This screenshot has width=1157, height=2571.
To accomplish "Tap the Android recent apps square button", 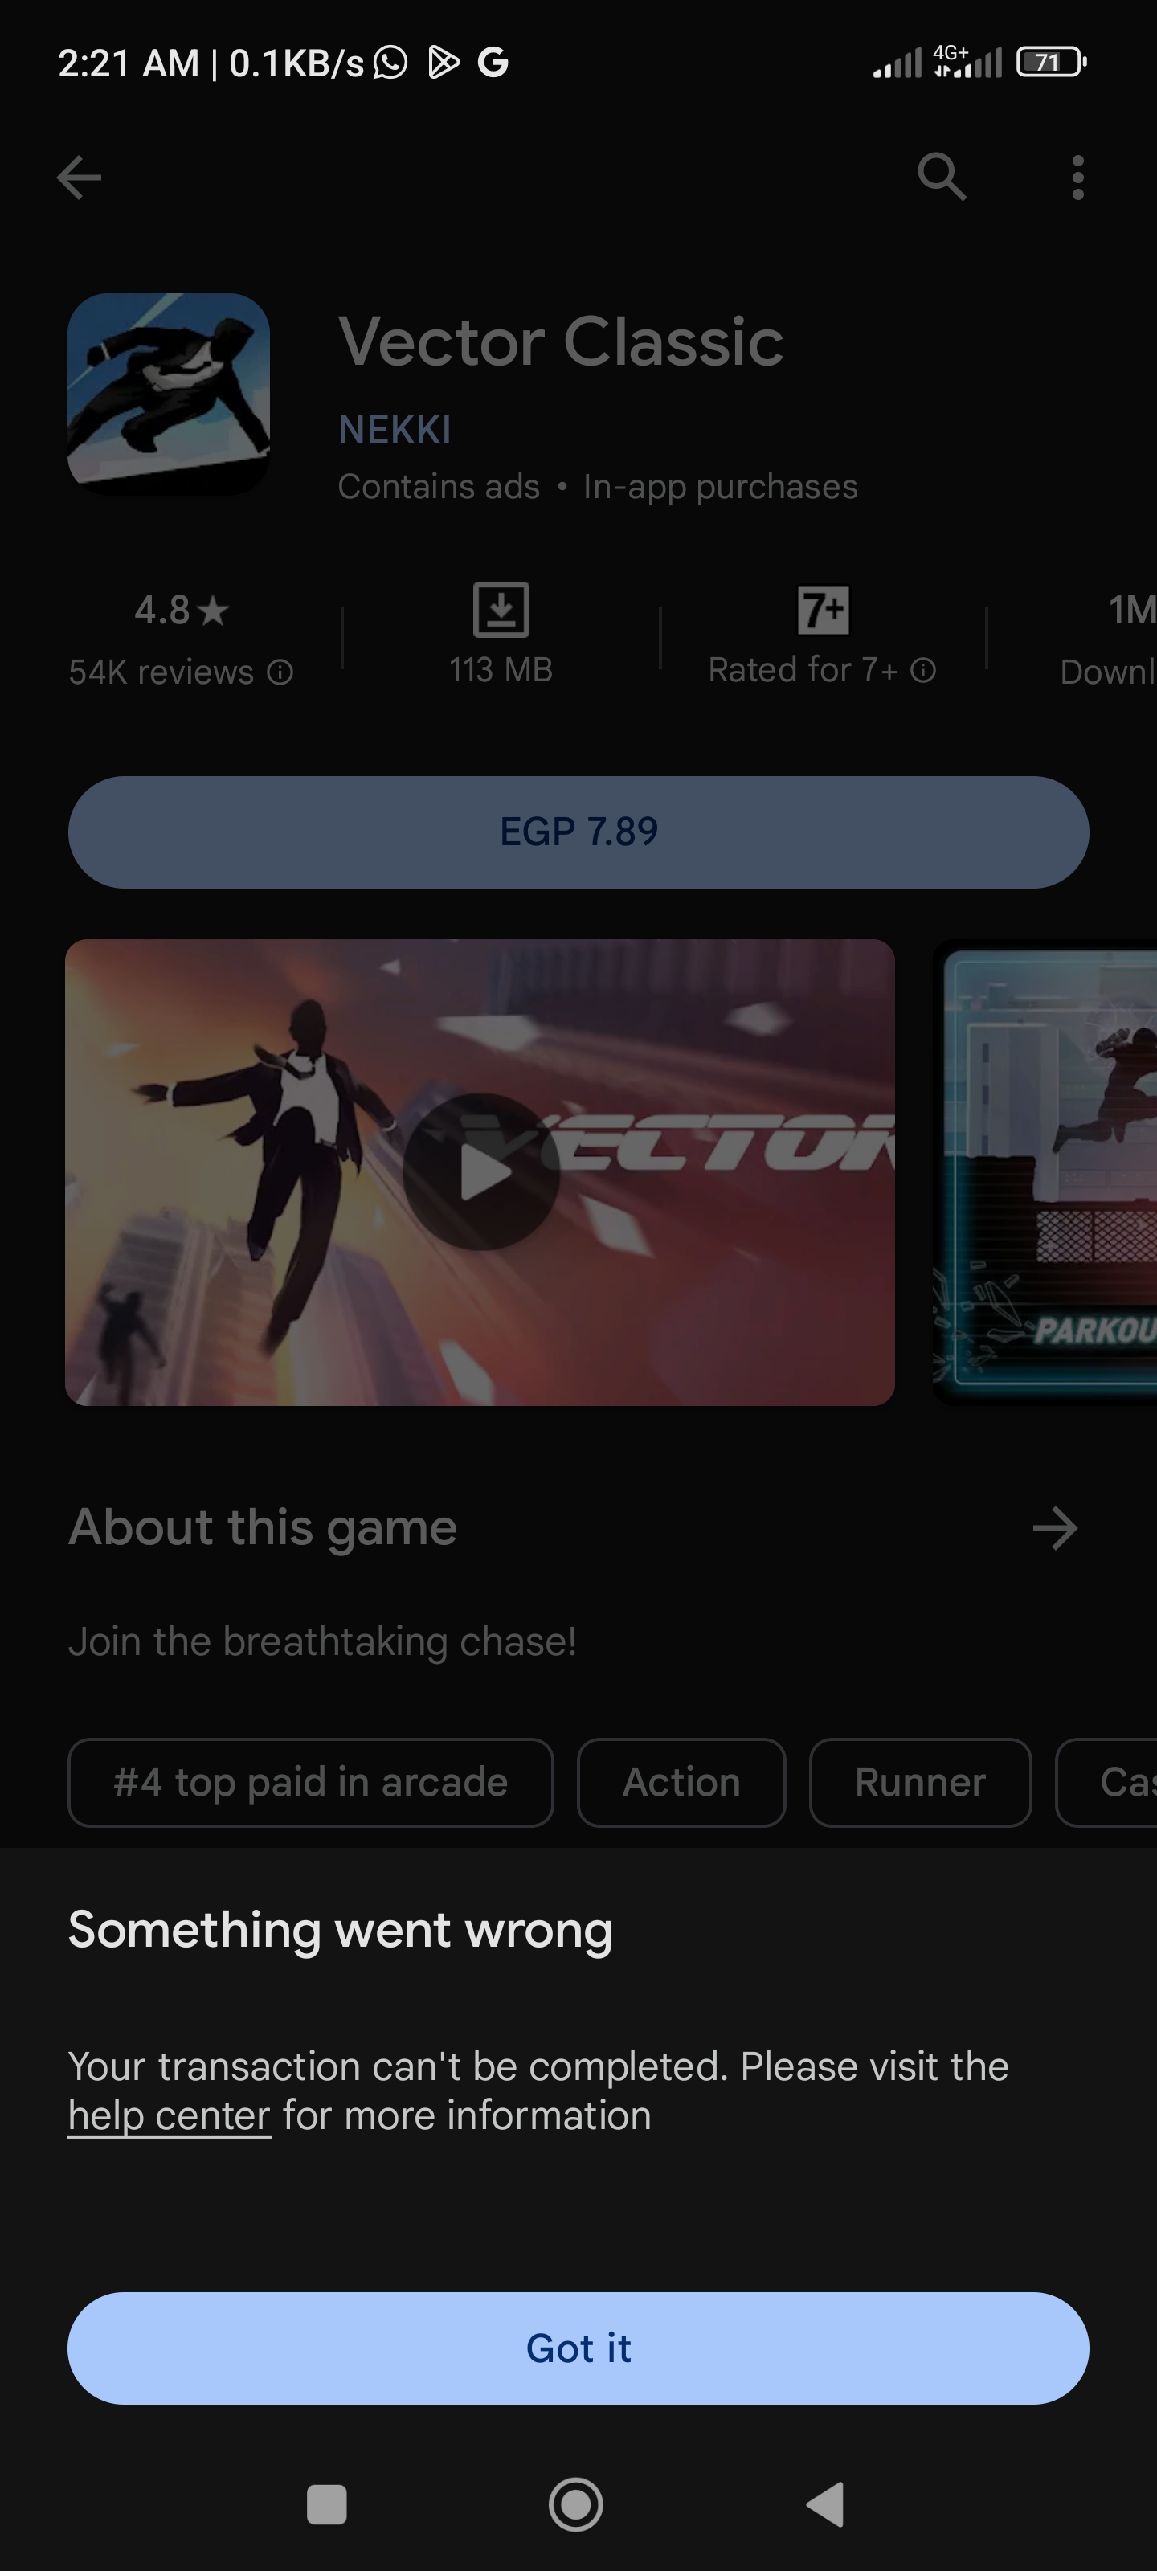I will point(326,2505).
